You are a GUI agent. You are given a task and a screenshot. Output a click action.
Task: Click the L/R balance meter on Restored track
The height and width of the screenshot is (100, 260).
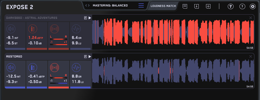59,78
